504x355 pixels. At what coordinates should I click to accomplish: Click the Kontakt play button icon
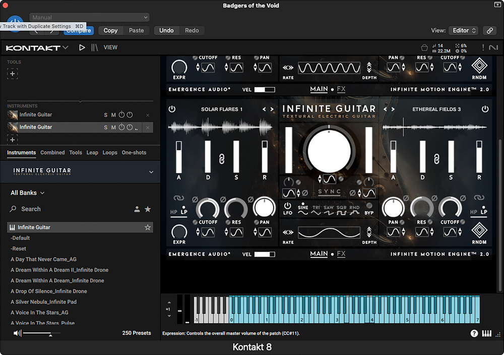(82, 48)
